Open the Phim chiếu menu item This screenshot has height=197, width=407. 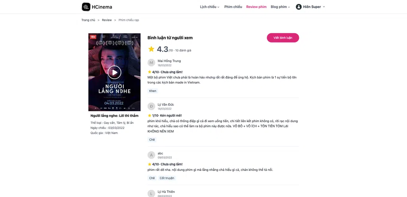tap(233, 7)
